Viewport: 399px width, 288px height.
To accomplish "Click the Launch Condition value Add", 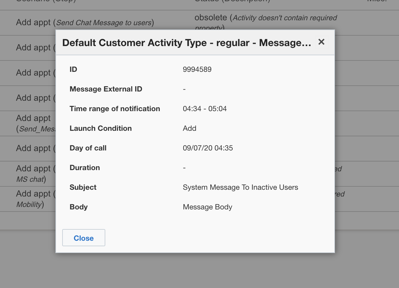I will 189,128.
